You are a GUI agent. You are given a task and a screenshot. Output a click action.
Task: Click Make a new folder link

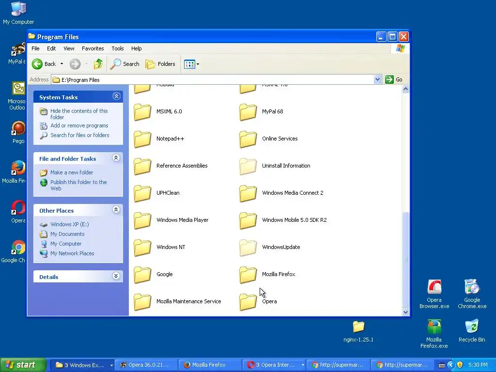pyautogui.click(x=72, y=172)
